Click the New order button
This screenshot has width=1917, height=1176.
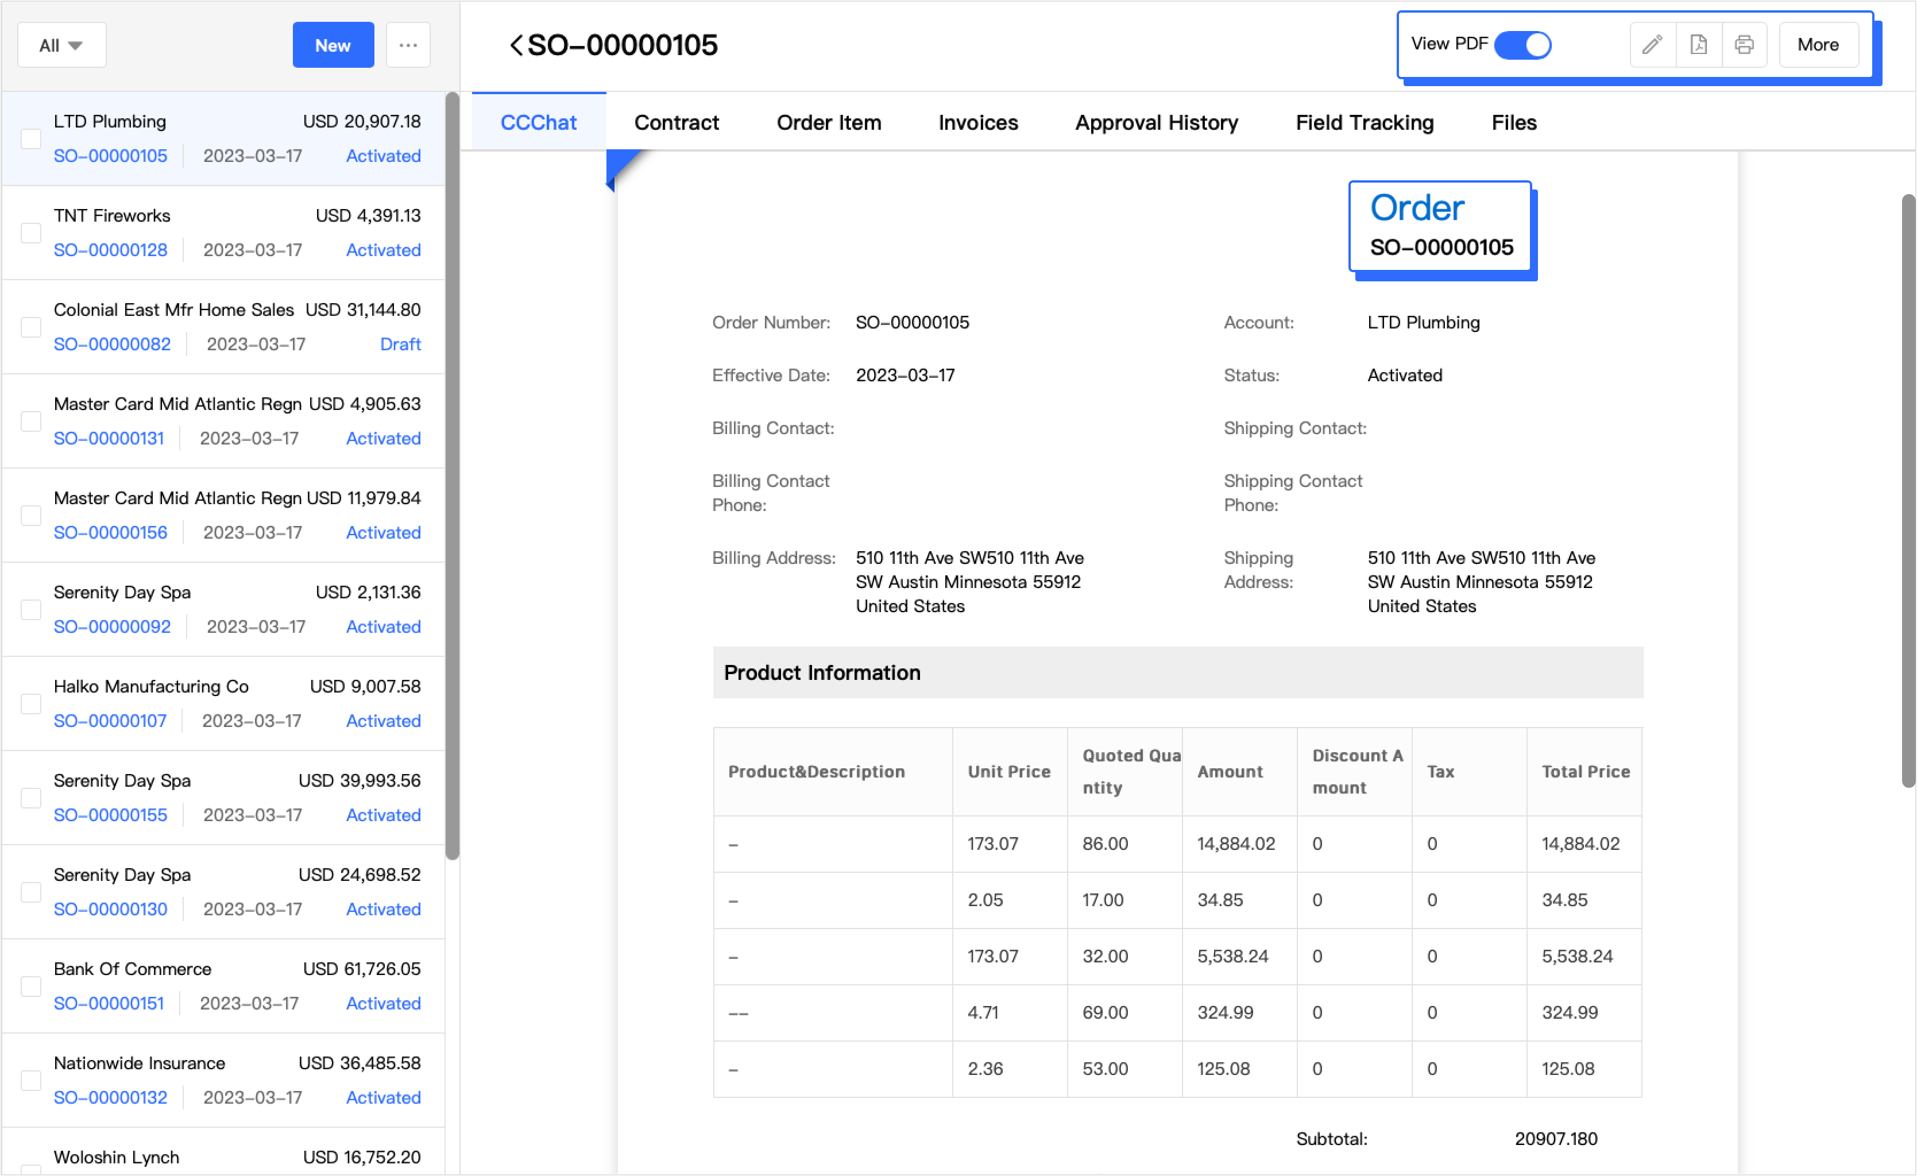tap(333, 45)
